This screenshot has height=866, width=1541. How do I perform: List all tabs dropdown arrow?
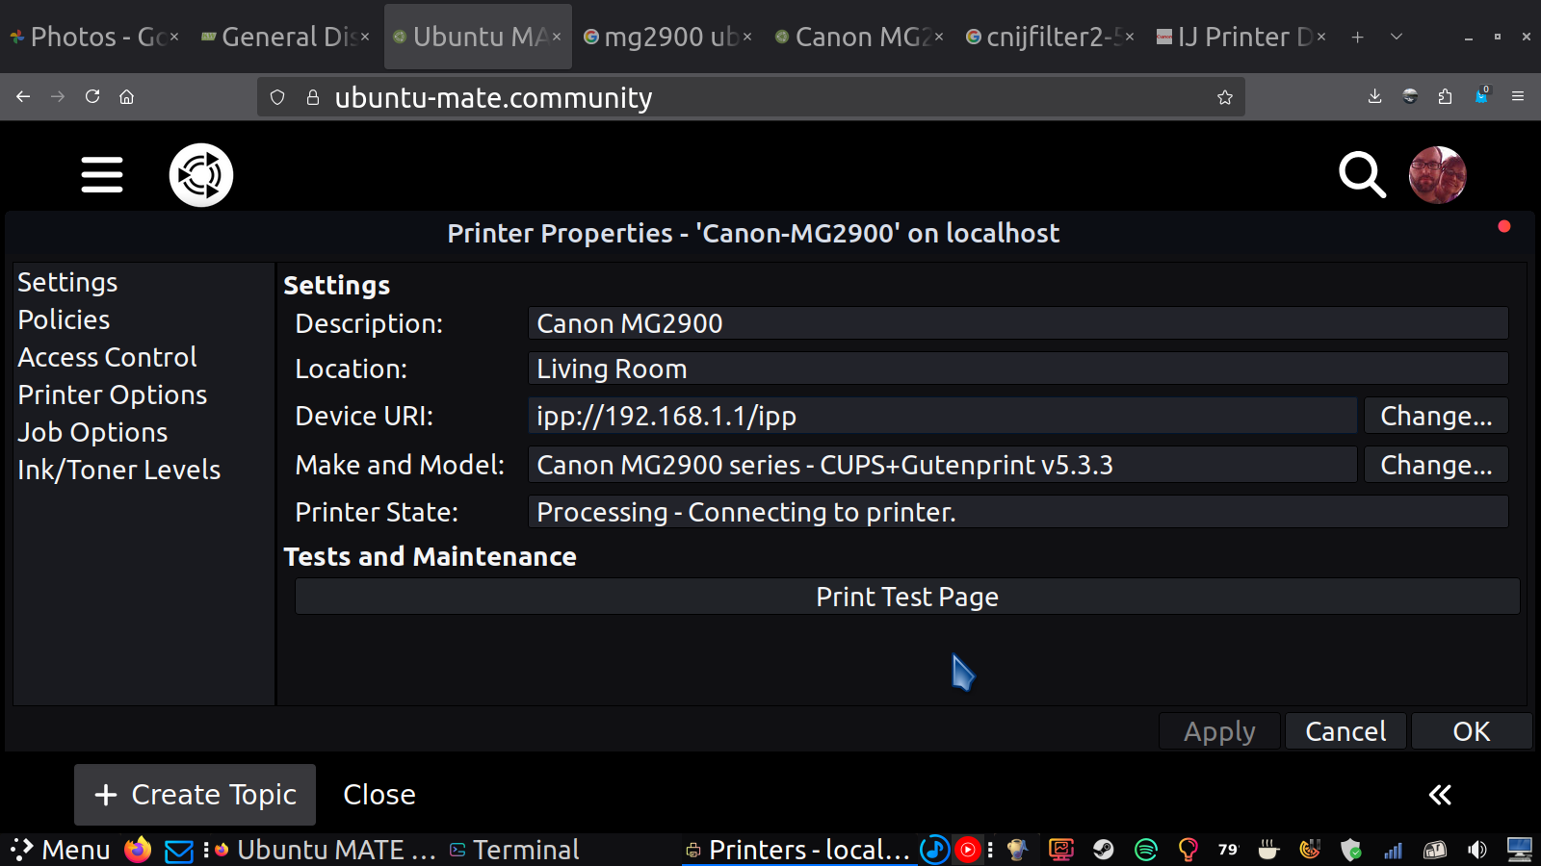pos(1397,37)
